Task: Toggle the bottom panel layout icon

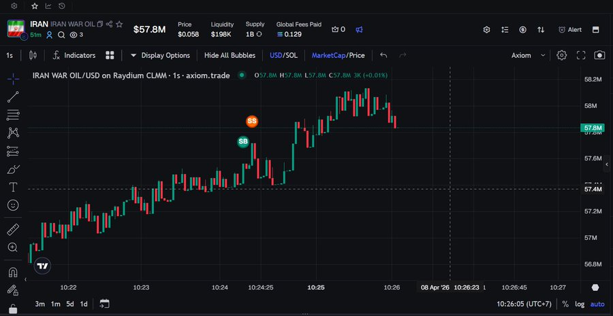Action: click(x=596, y=30)
